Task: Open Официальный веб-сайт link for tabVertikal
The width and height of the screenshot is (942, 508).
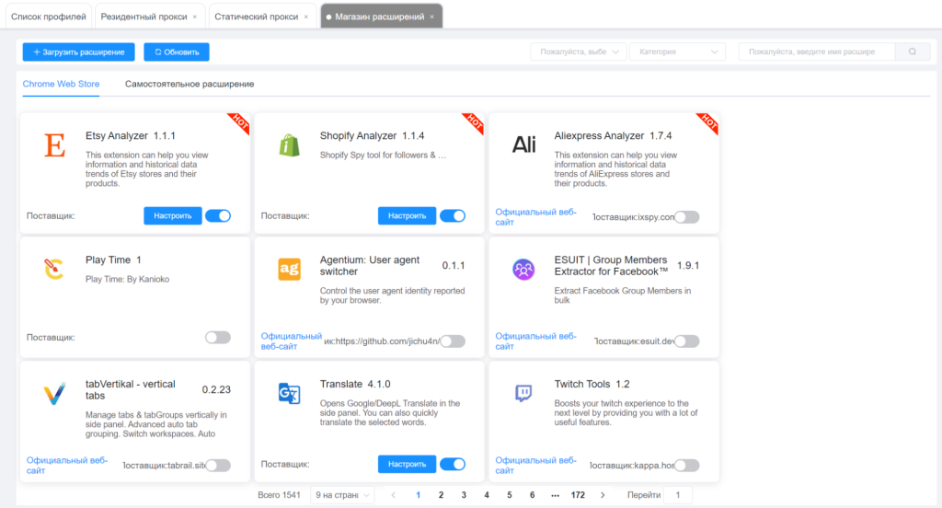Action: pyautogui.click(x=66, y=466)
